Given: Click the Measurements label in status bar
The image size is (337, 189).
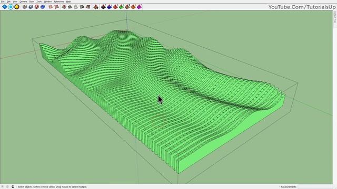Looking at the screenshot, I should pyautogui.click(x=289, y=187).
